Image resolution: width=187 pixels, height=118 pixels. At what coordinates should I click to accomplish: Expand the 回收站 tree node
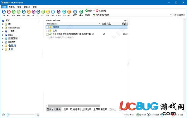tap(3, 42)
